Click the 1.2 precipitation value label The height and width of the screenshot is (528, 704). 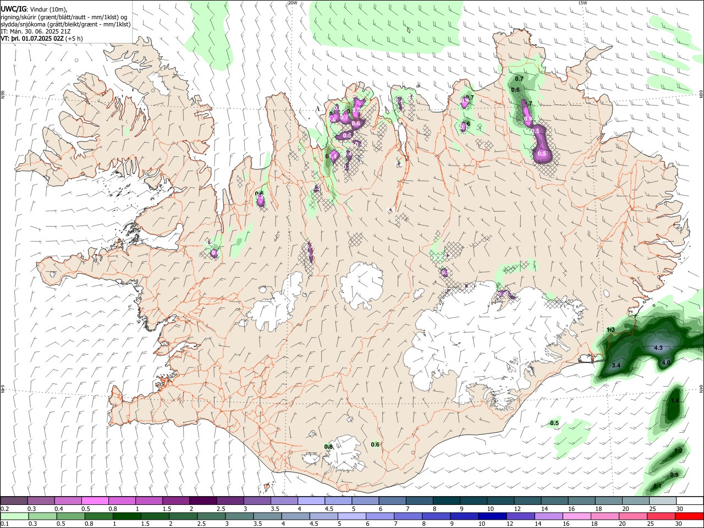tap(678, 450)
